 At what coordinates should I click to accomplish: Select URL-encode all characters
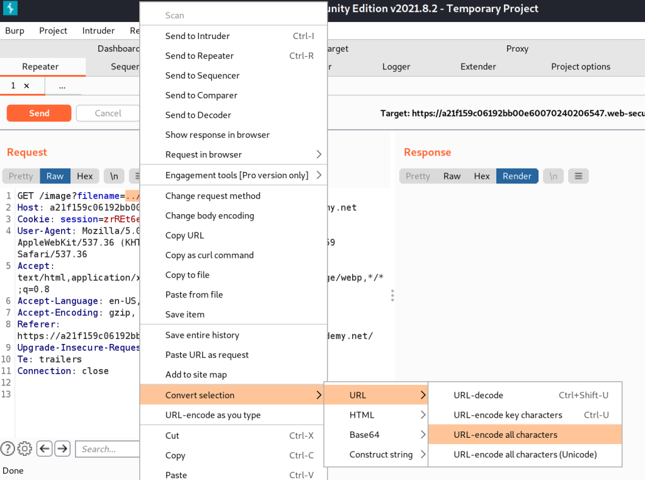click(505, 435)
